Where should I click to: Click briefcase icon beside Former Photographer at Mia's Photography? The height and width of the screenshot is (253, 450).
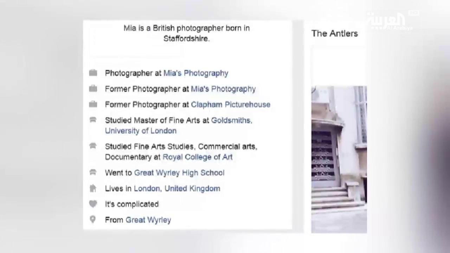[x=93, y=89]
